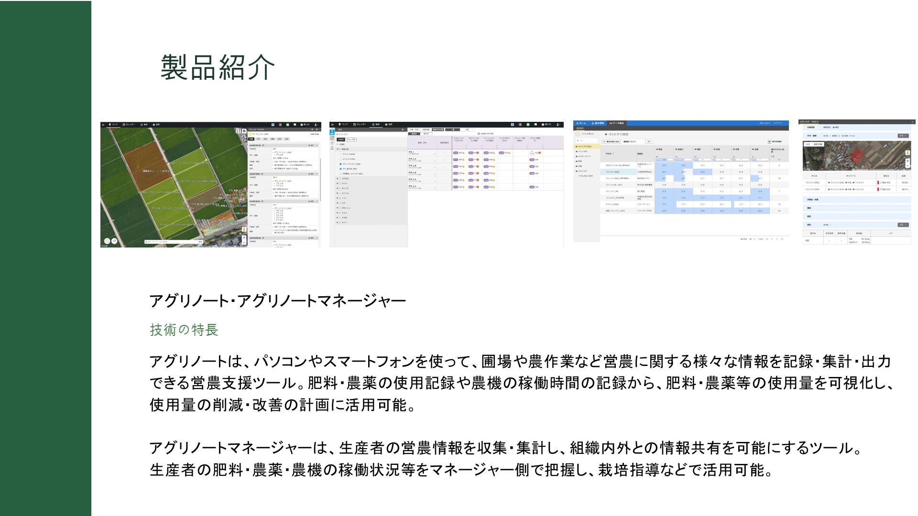Image resolution: width=918 pixels, height=516 pixels.
Task: Click map zoom-in plus in leftmost screenshot
Action: [x=244, y=237]
